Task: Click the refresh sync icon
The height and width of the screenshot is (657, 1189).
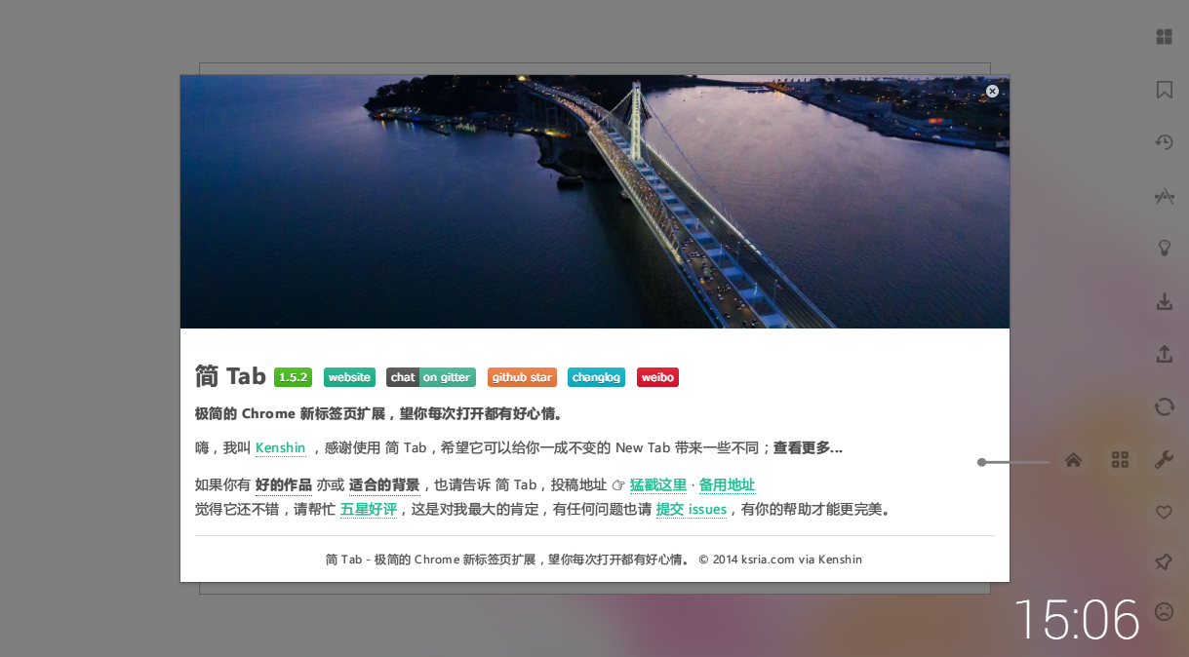Action: click(x=1164, y=406)
